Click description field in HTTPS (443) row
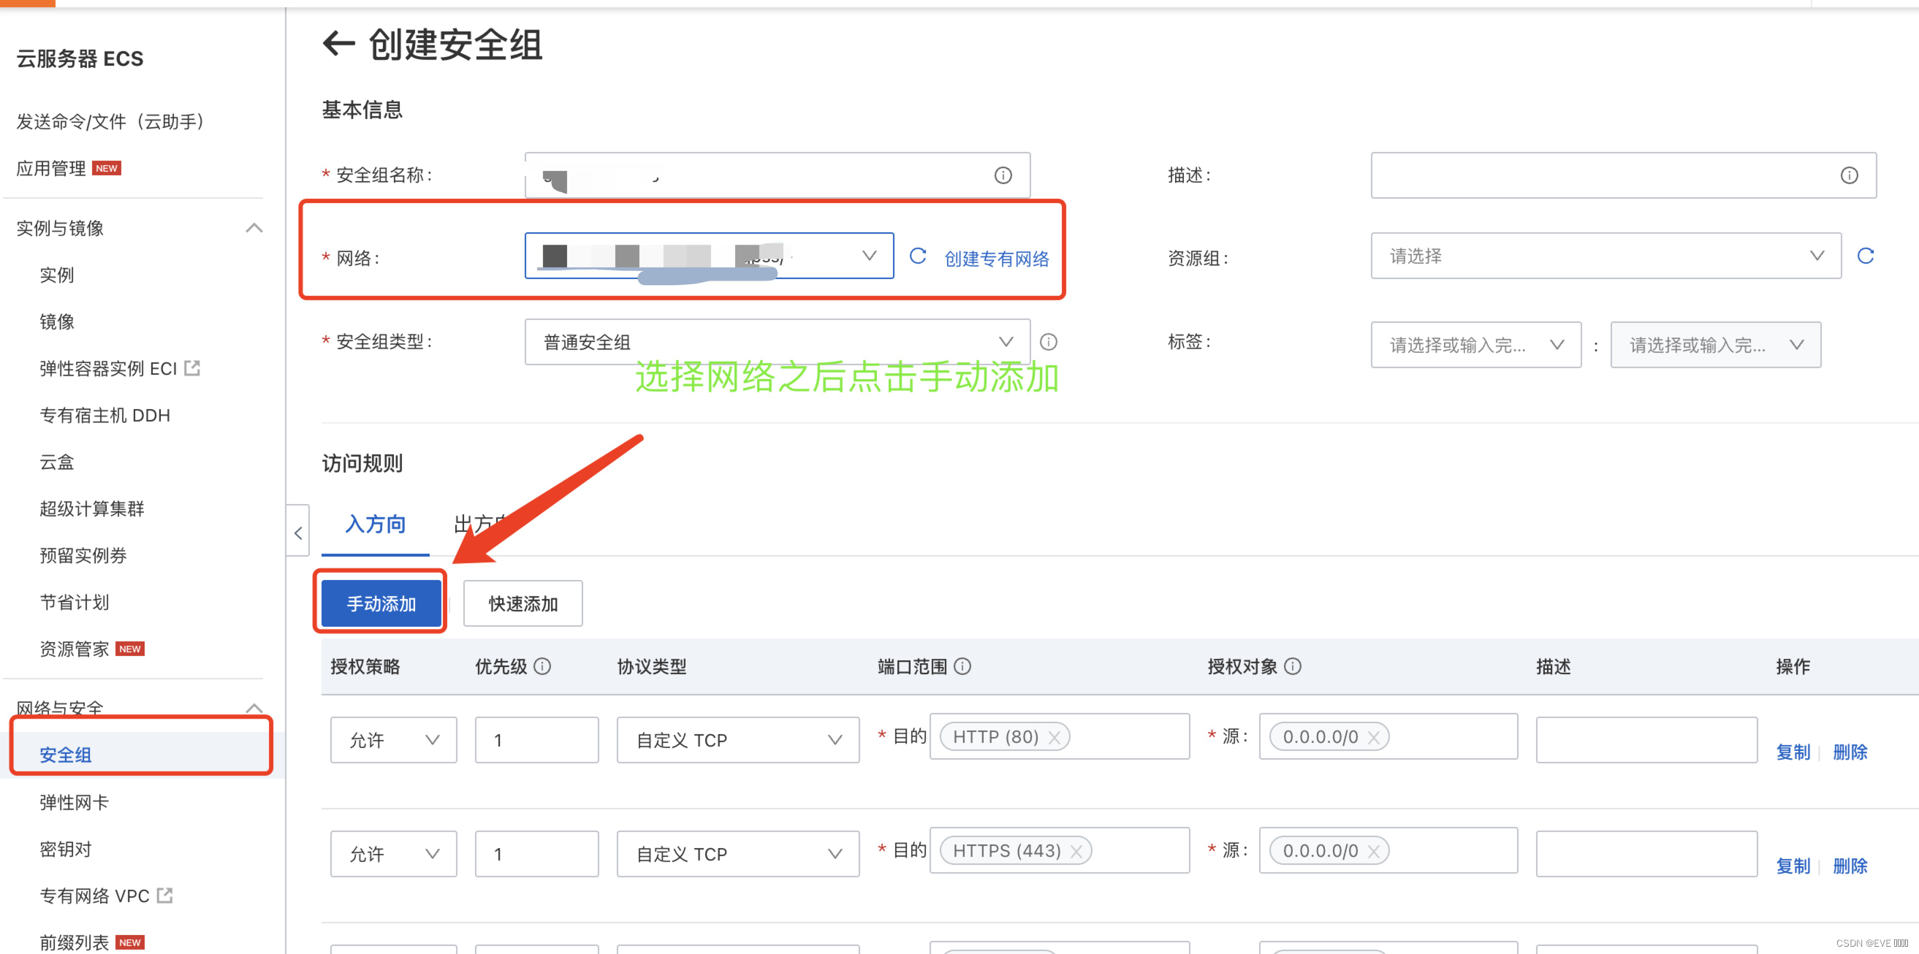Viewport: 1919px width, 954px height. point(1646,854)
